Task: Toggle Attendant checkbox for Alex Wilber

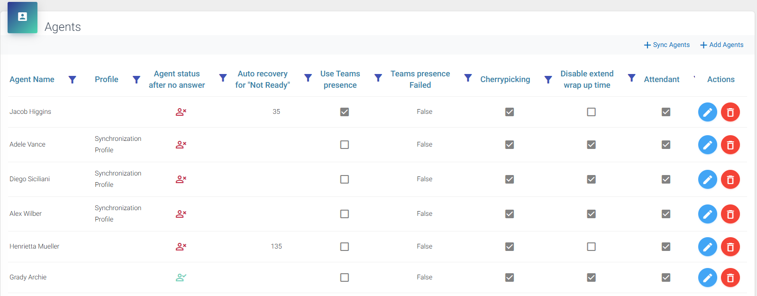Action: point(666,214)
